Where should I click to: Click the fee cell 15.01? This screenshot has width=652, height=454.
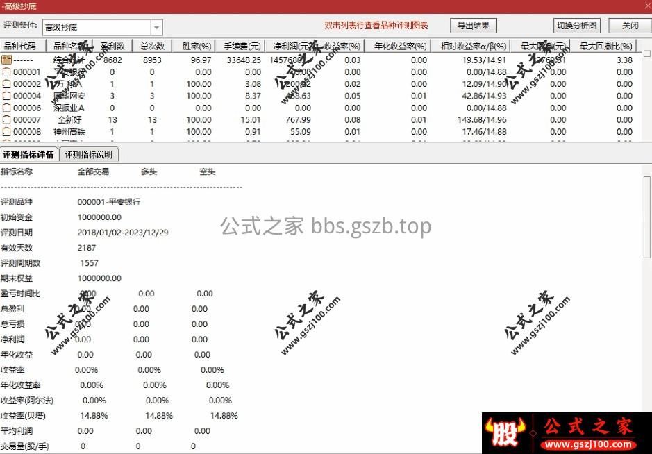[x=251, y=120]
